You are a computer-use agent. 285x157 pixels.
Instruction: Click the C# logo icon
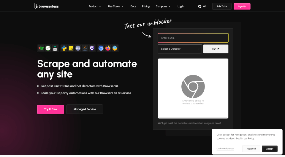coord(92,48)
